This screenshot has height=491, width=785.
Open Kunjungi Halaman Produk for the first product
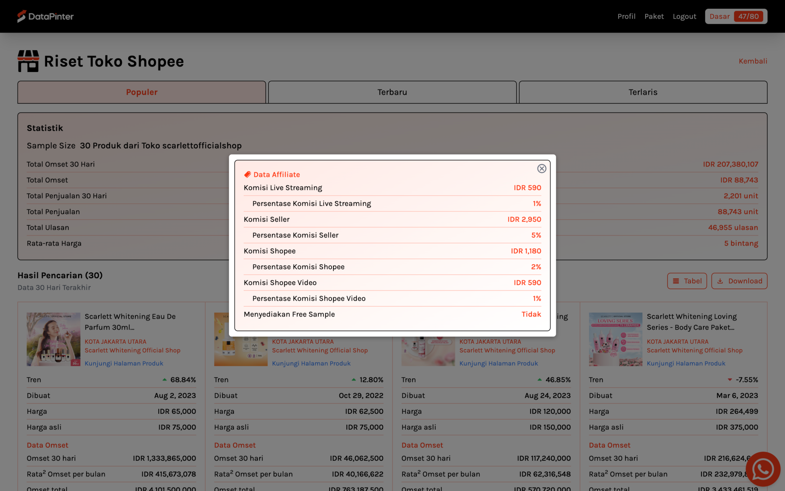coord(124,363)
